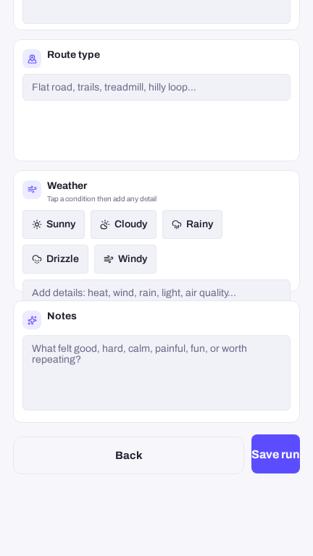This screenshot has height=556, width=313.
Task: Toggle the Sunny weather label
Action: point(61,224)
